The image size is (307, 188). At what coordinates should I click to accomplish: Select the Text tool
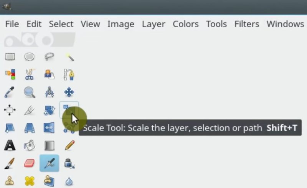point(10,145)
